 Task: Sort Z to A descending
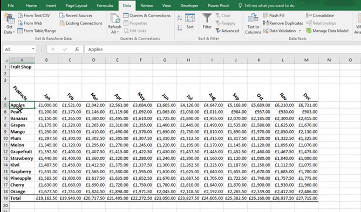pyautogui.click(x=180, y=28)
